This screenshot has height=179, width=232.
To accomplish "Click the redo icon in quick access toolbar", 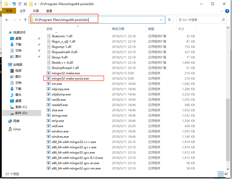I will pyautogui.click(x=20, y=4).
